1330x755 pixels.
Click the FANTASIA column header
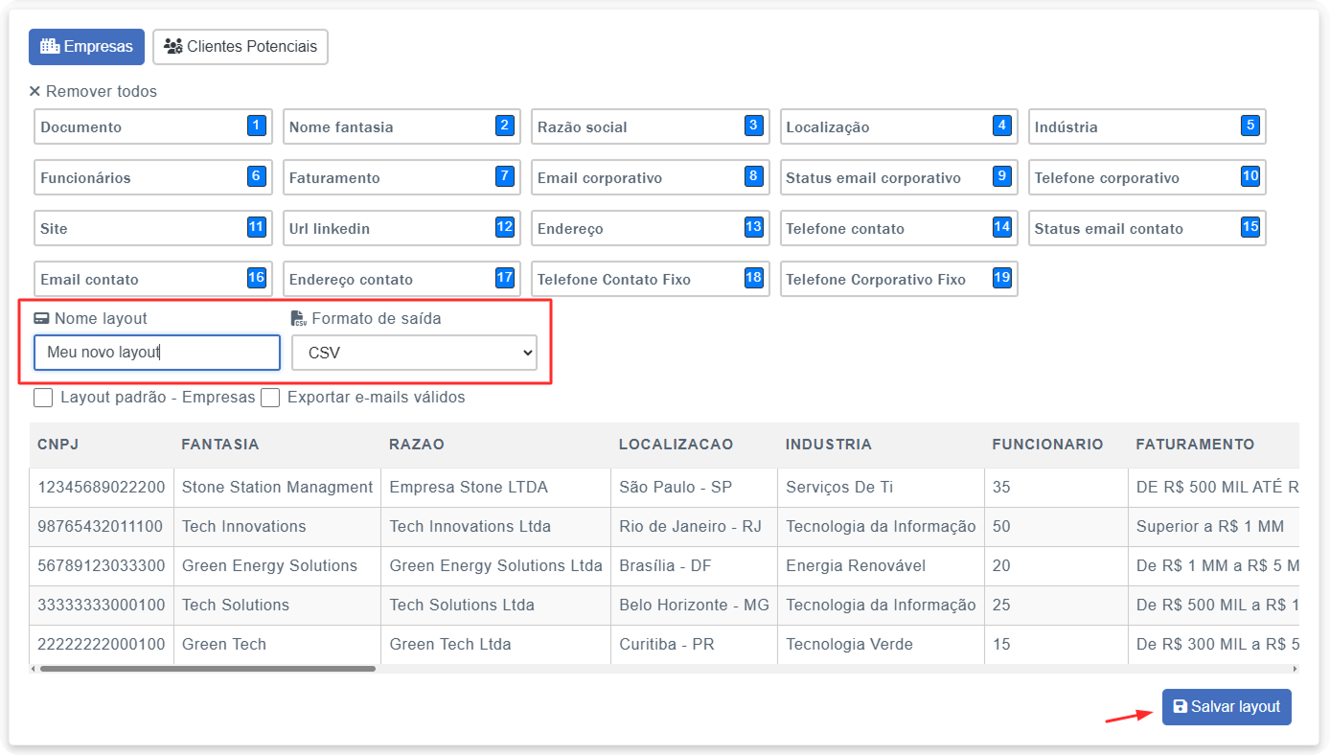tap(277, 445)
